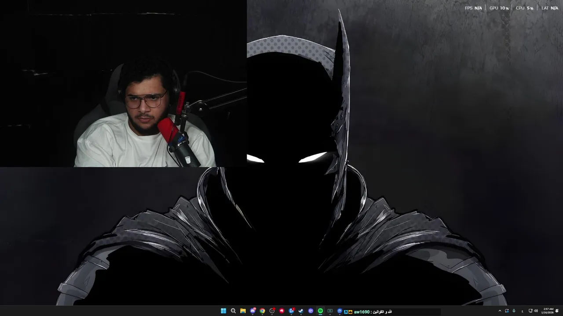Click the FPS N/A overlay readout

(473, 8)
